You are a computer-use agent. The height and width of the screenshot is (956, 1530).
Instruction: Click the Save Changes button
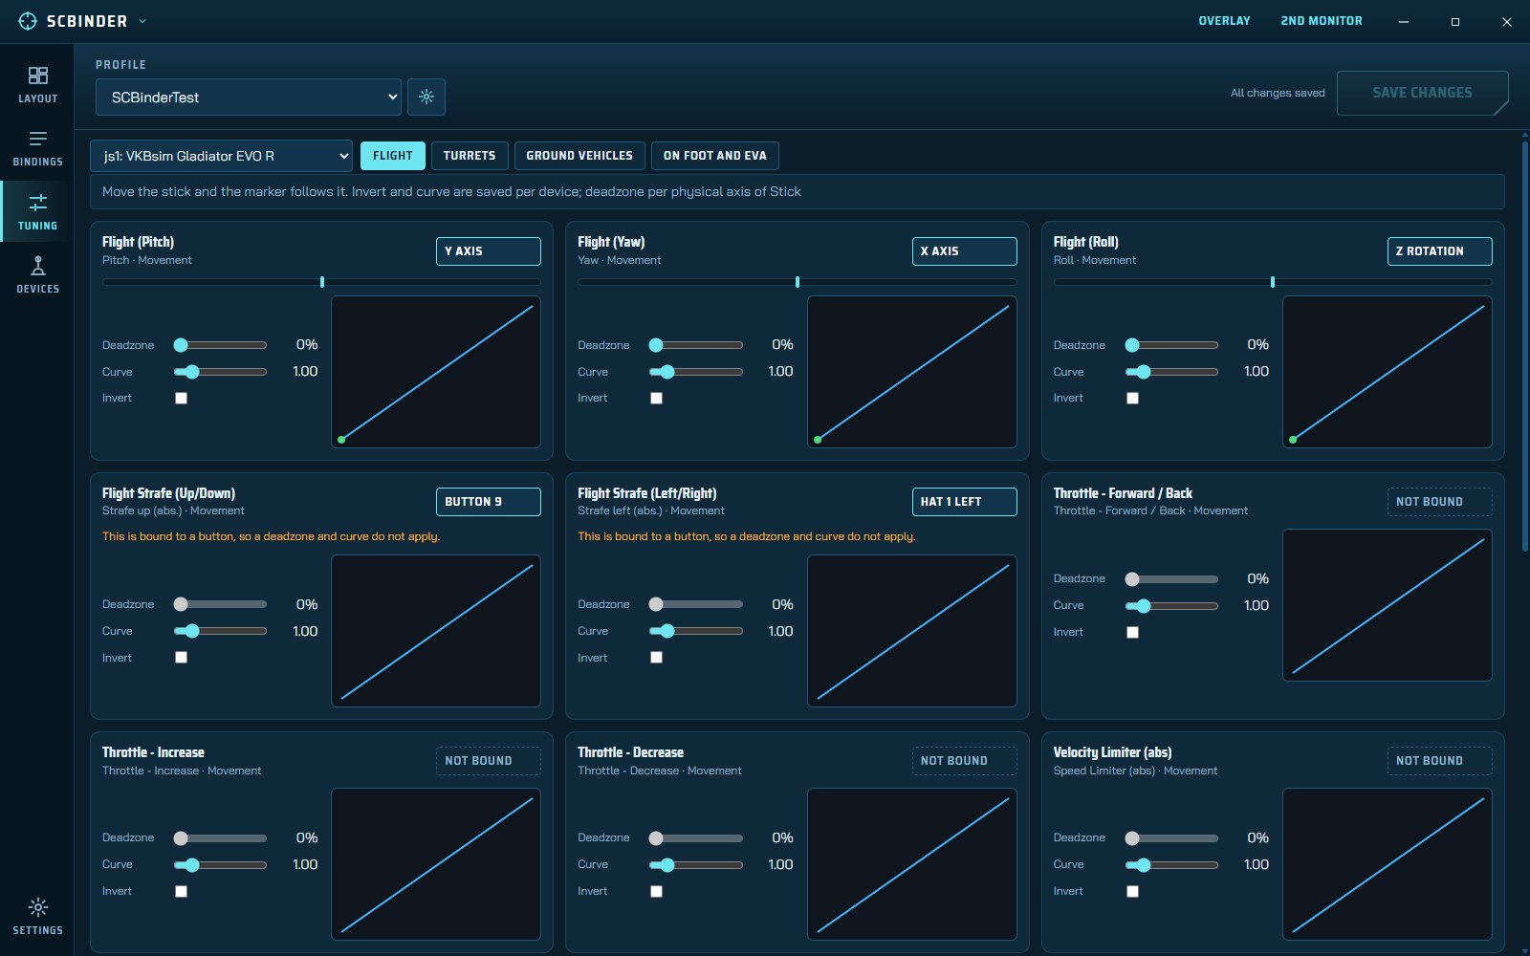[x=1422, y=93]
